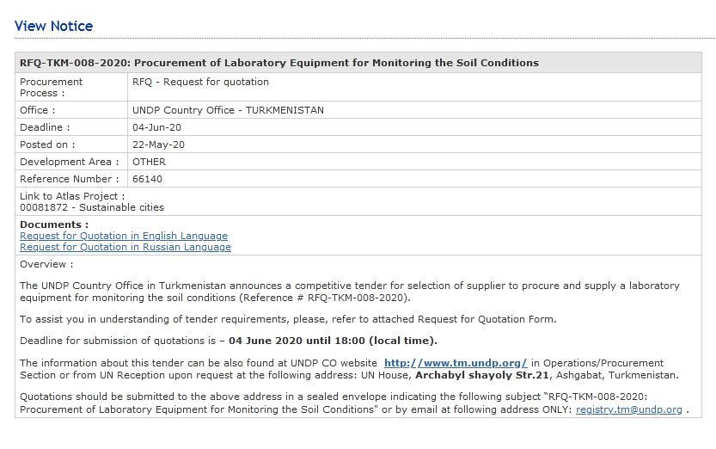716x449 pixels.
Task: Click the Deadline value 04-Jun-20
Action: pos(156,127)
